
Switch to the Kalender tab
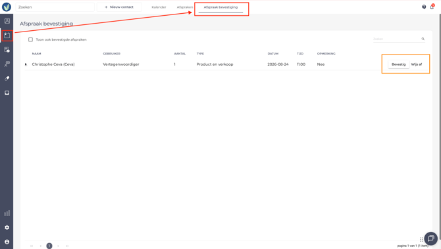(x=159, y=7)
